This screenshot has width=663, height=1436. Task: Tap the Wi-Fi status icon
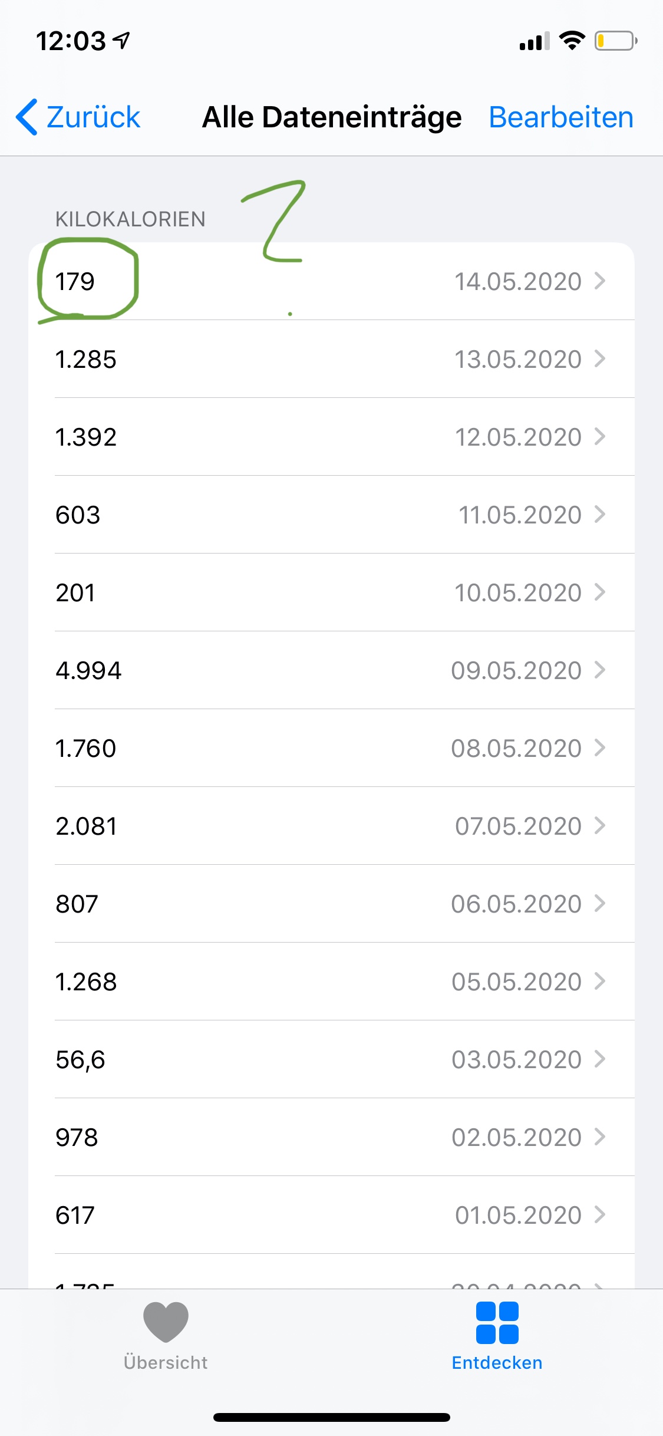point(571,41)
